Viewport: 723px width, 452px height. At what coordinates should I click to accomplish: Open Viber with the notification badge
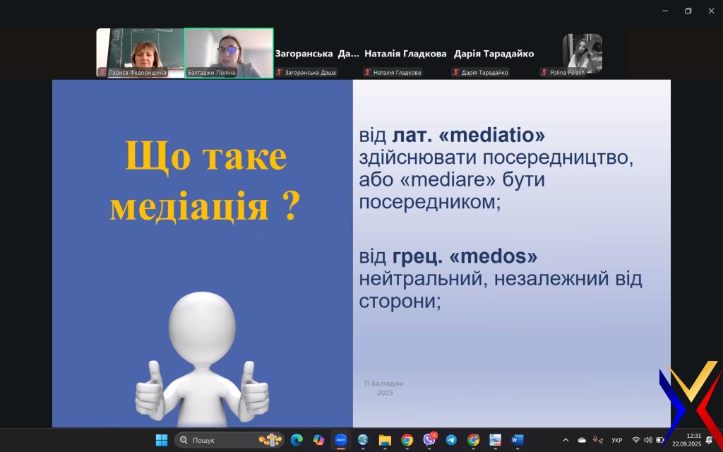(429, 440)
